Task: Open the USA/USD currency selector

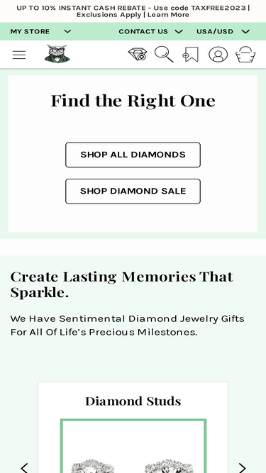Action: pyautogui.click(x=223, y=31)
